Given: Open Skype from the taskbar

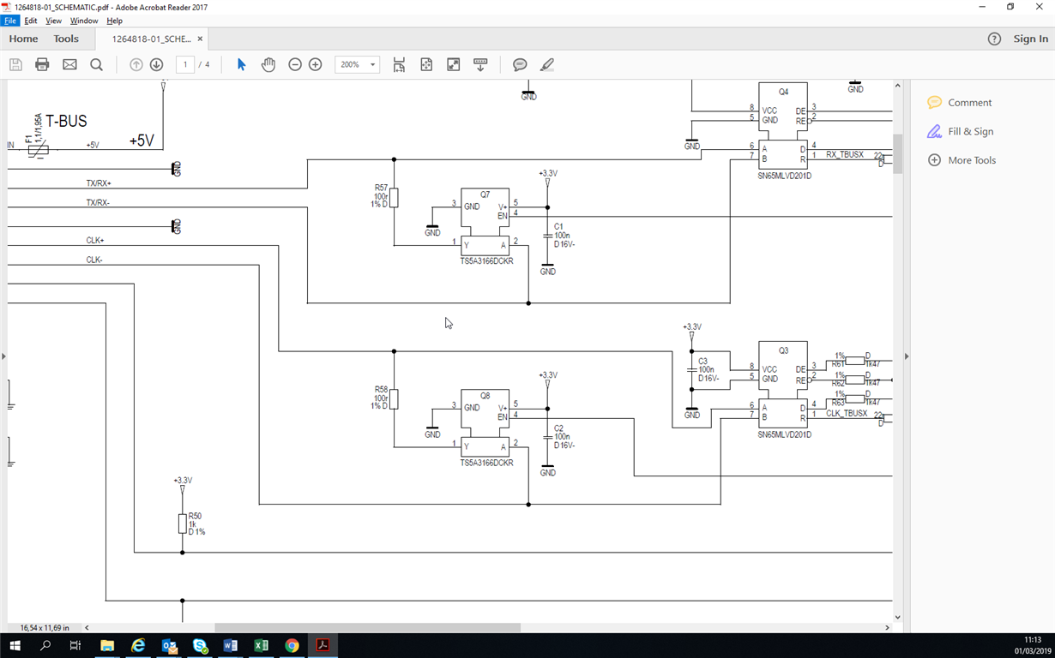Looking at the screenshot, I should click(x=200, y=645).
